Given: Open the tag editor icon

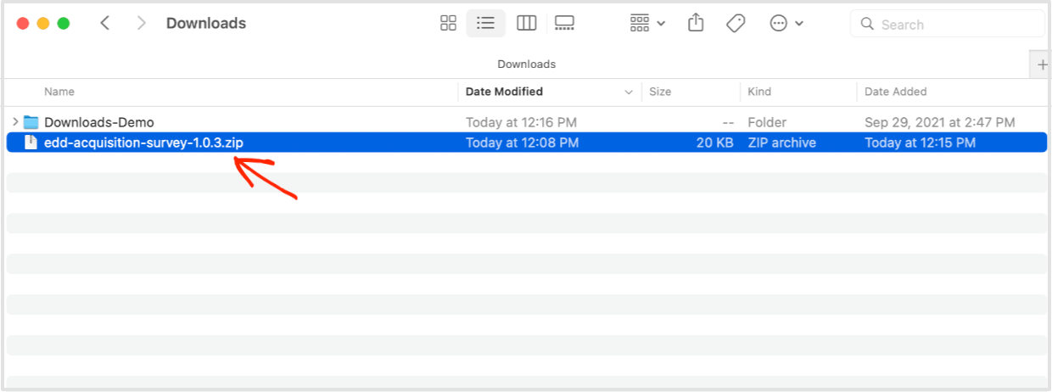Looking at the screenshot, I should 736,24.
